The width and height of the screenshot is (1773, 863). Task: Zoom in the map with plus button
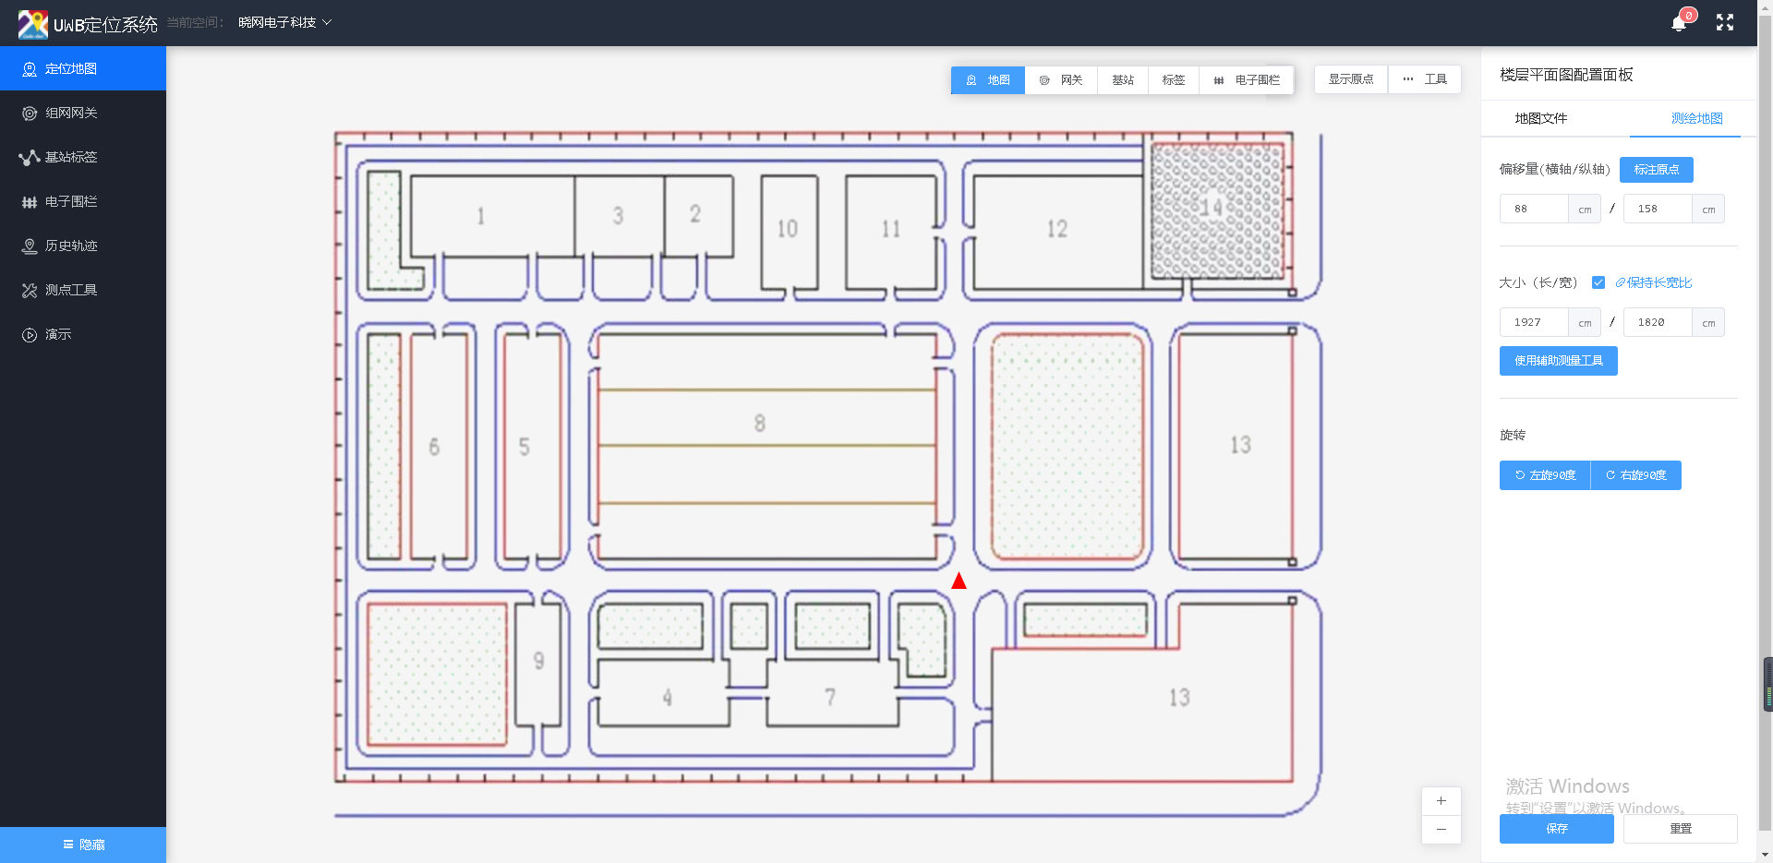[1441, 801]
